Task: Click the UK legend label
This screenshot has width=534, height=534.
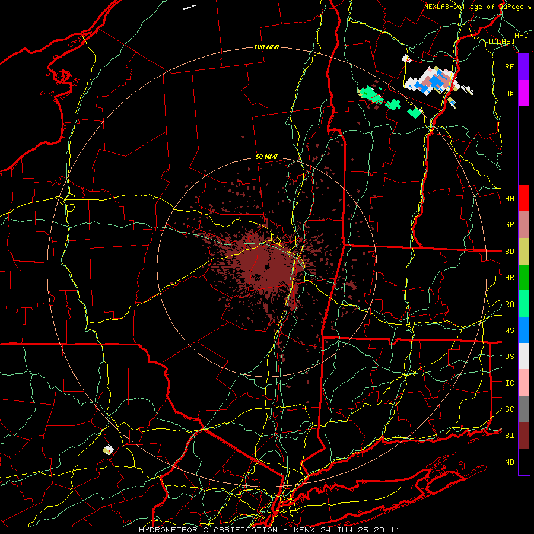Action: click(x=510, y=93)
